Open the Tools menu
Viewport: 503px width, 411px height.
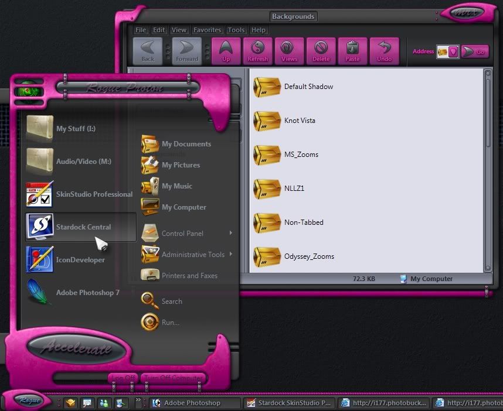[236, 30]
